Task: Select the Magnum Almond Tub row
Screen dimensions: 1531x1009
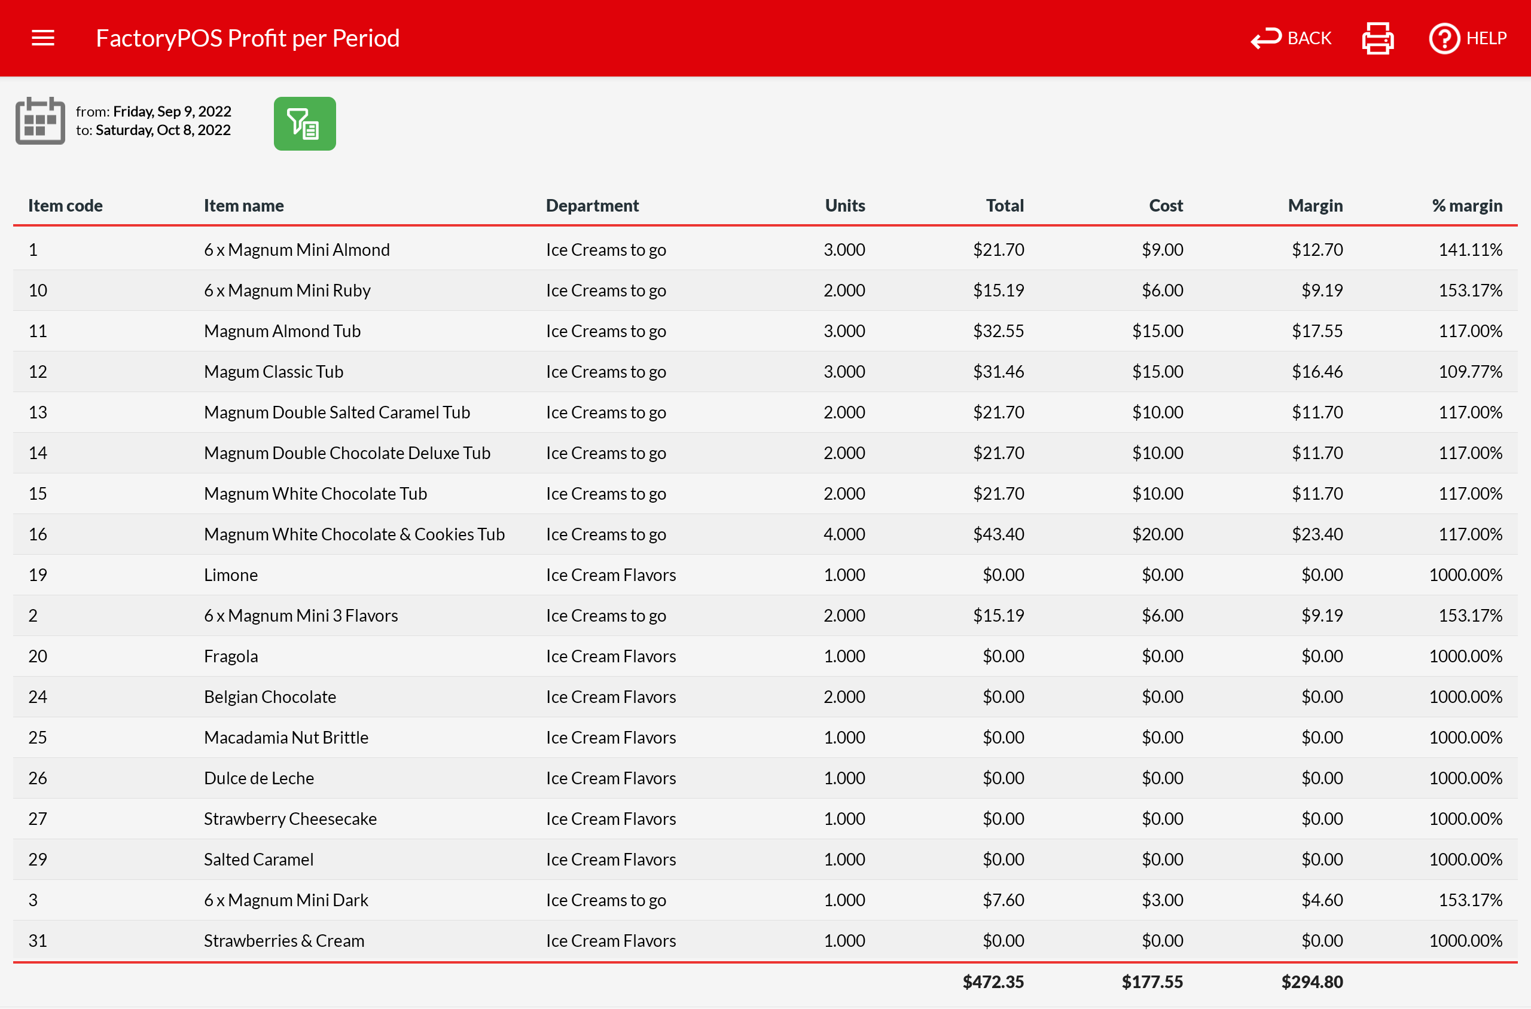Action: click(x=282, y=331)
